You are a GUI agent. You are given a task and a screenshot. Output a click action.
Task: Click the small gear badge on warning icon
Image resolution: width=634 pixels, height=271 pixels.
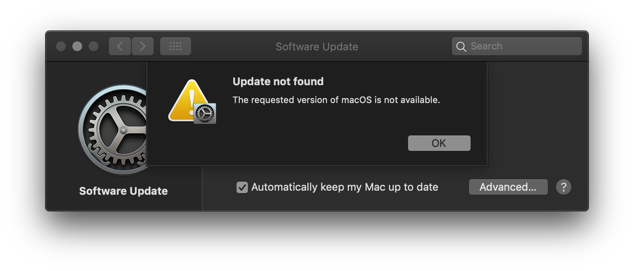pyautogui.click(x=205, y=113)
